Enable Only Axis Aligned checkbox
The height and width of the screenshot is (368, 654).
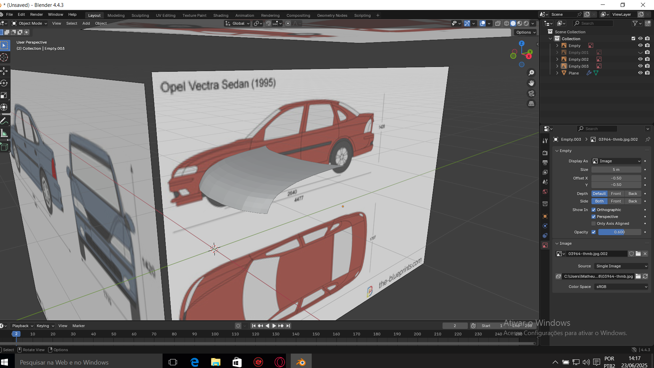pos(594,223)
